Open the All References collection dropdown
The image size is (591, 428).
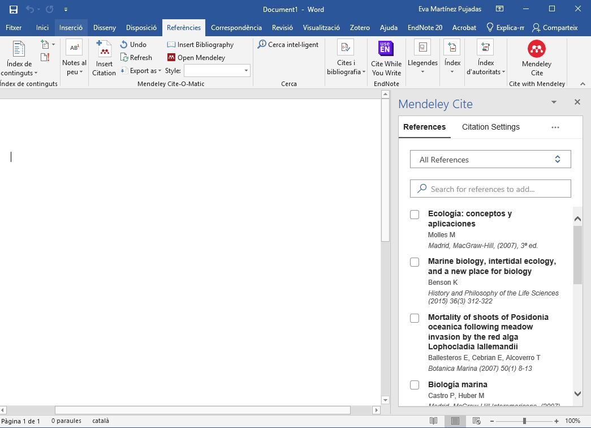[490, 159]
